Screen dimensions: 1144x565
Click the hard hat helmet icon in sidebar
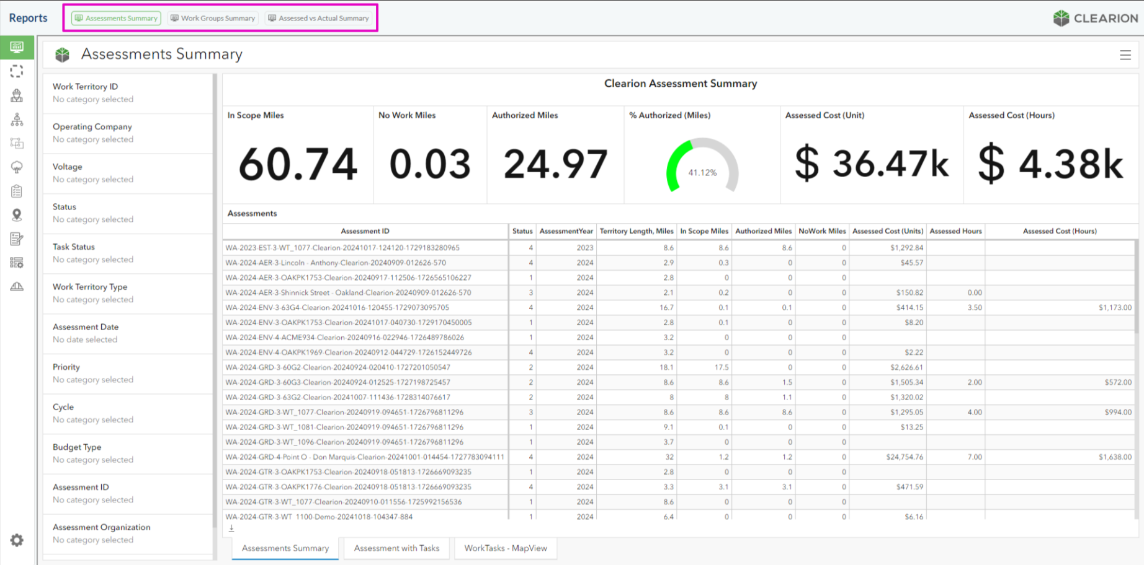(x=17, y=286)
